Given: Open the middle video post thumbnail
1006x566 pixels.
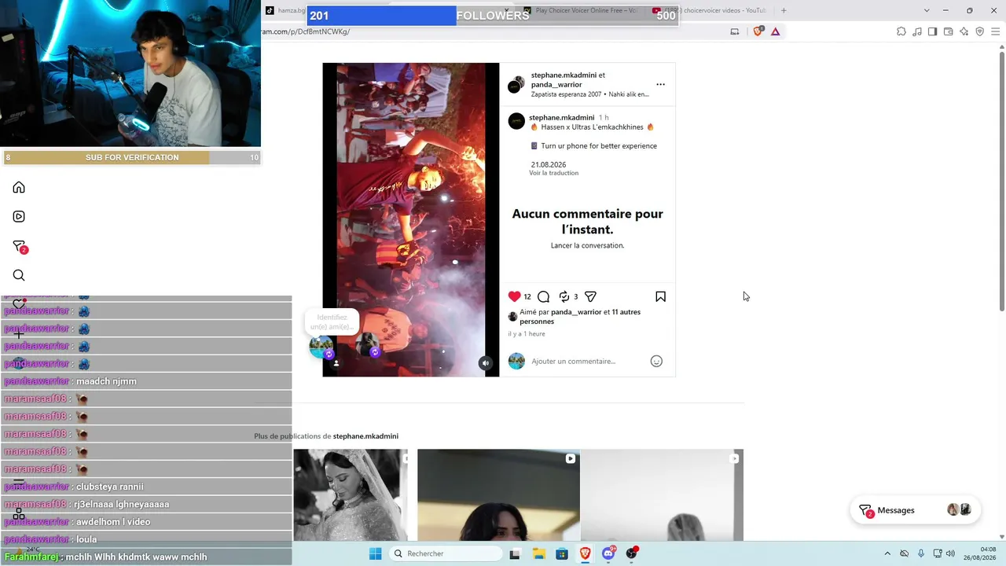Looking at the screenshot, I should pyautogui.click(x=498, y=495).
